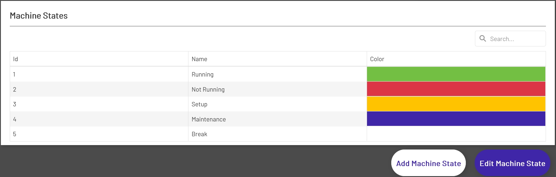The width and height of the screenshot is (556, 177).
Task: Click the magnifying glass search icon
Action: point(483,38)
